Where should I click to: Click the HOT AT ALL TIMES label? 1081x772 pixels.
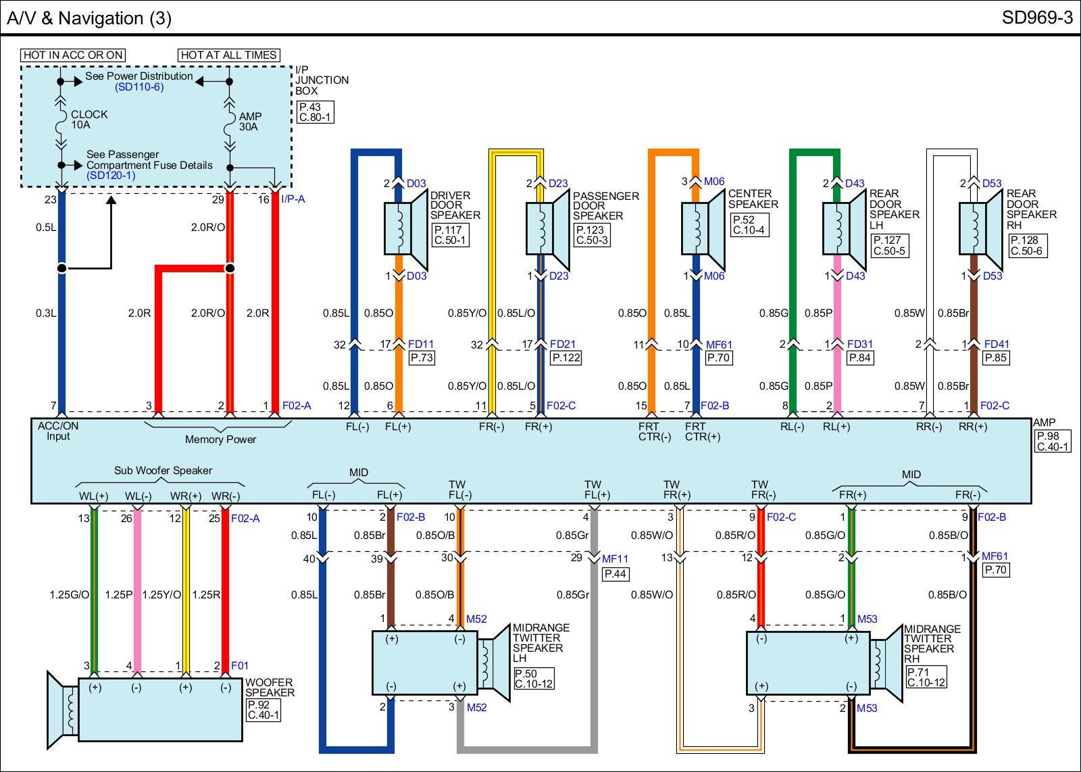click(229, 55)
